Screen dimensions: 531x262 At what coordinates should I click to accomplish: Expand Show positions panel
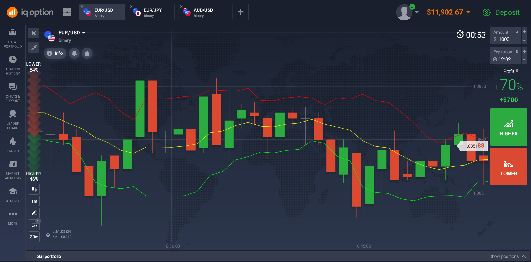(x=507, y=256)
